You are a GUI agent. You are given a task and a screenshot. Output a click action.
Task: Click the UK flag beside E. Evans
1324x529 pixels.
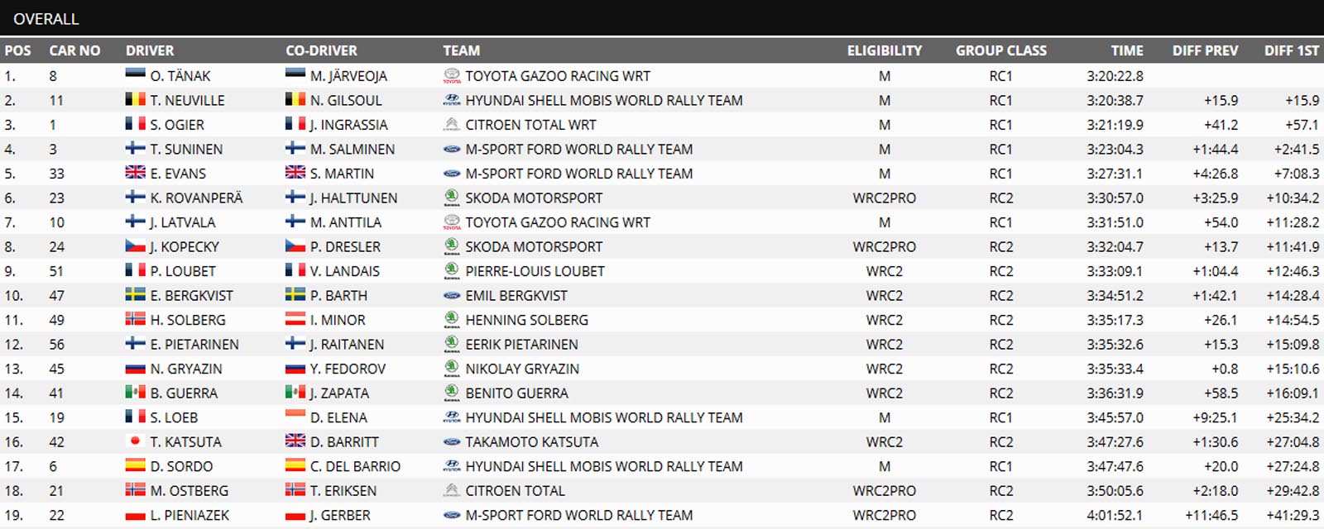pos(135,172)
